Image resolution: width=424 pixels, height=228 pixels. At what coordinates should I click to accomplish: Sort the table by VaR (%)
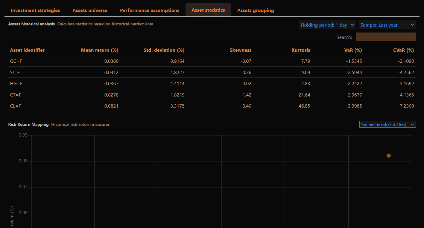(x=353, y=50)
